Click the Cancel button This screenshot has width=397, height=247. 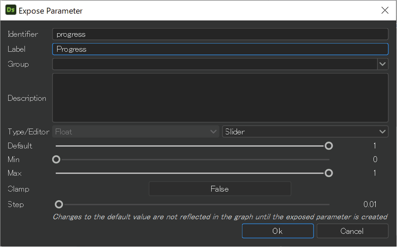tap(352, 231)
